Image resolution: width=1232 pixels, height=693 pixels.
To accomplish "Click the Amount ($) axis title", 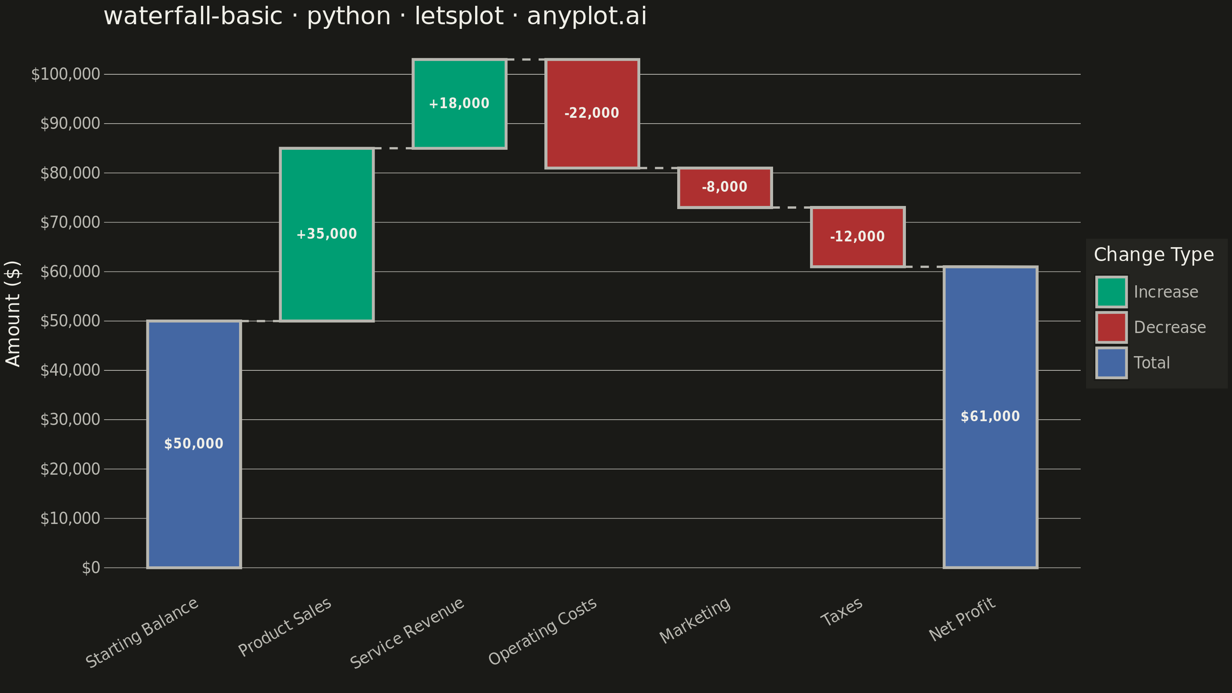I will point(13,314).
